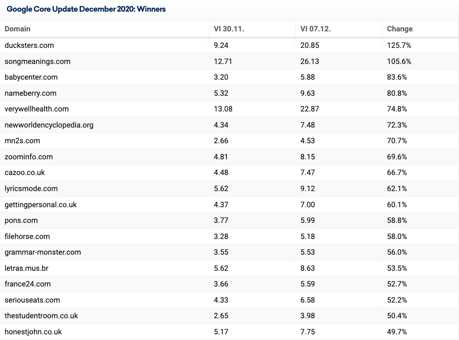Click the 58.8% change value for pons.com
This screenshot has height=340, width=459.
coord(397,220)
